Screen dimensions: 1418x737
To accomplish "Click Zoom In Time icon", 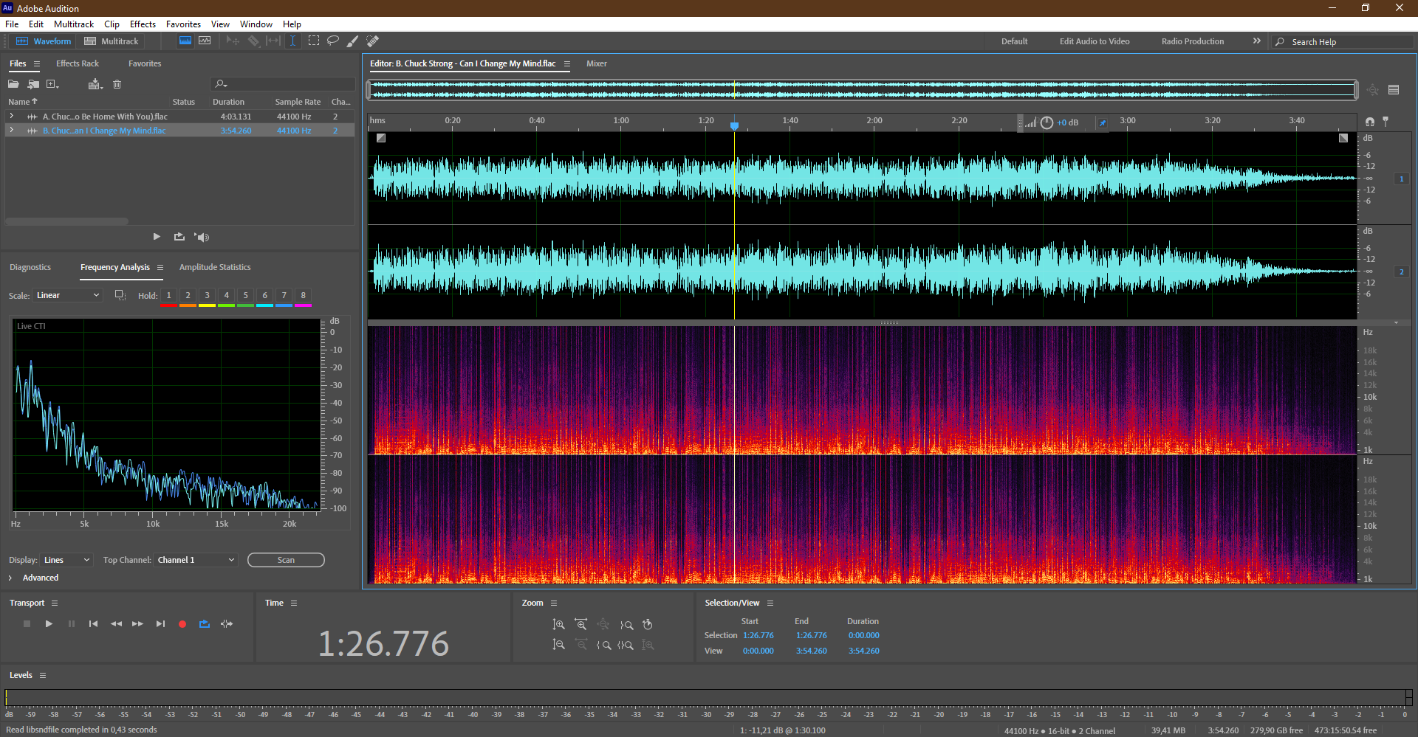I will point(581,625).
